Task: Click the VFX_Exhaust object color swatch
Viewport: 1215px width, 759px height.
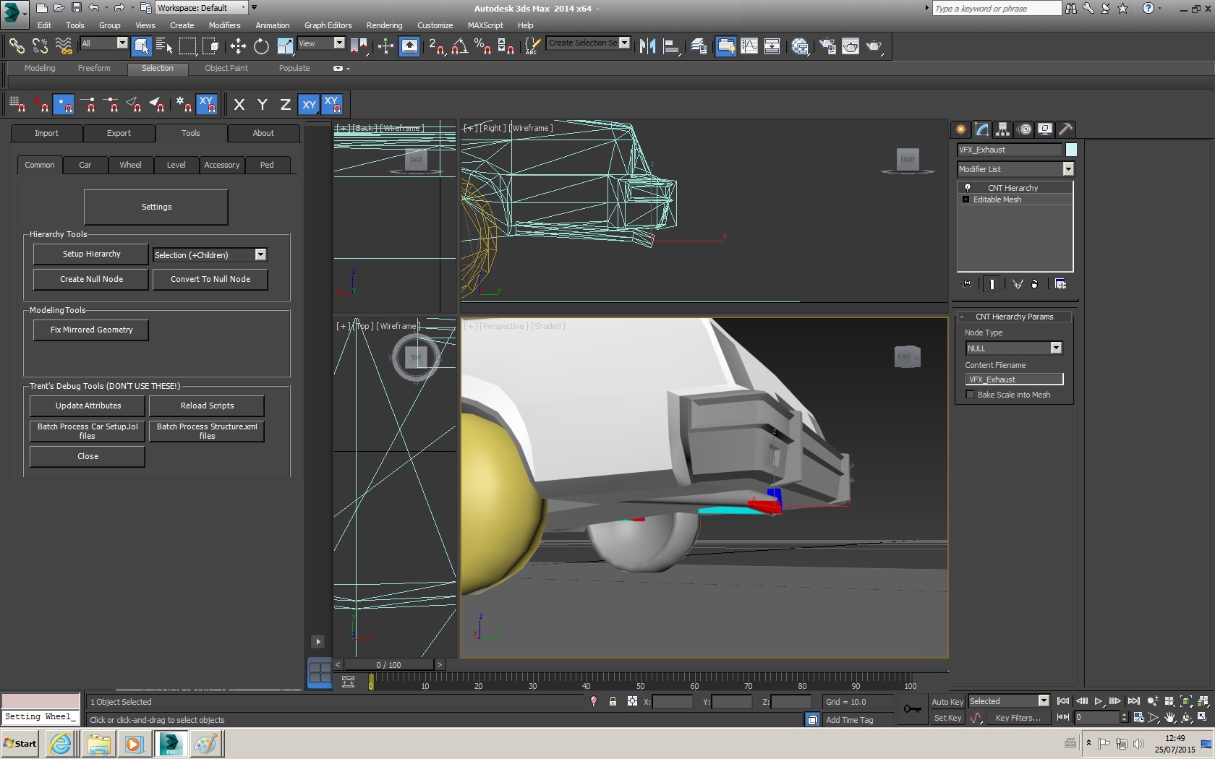Action: (1071, 150)
